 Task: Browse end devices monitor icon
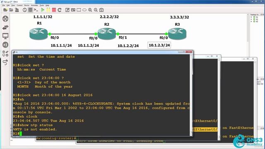point(5,36)
